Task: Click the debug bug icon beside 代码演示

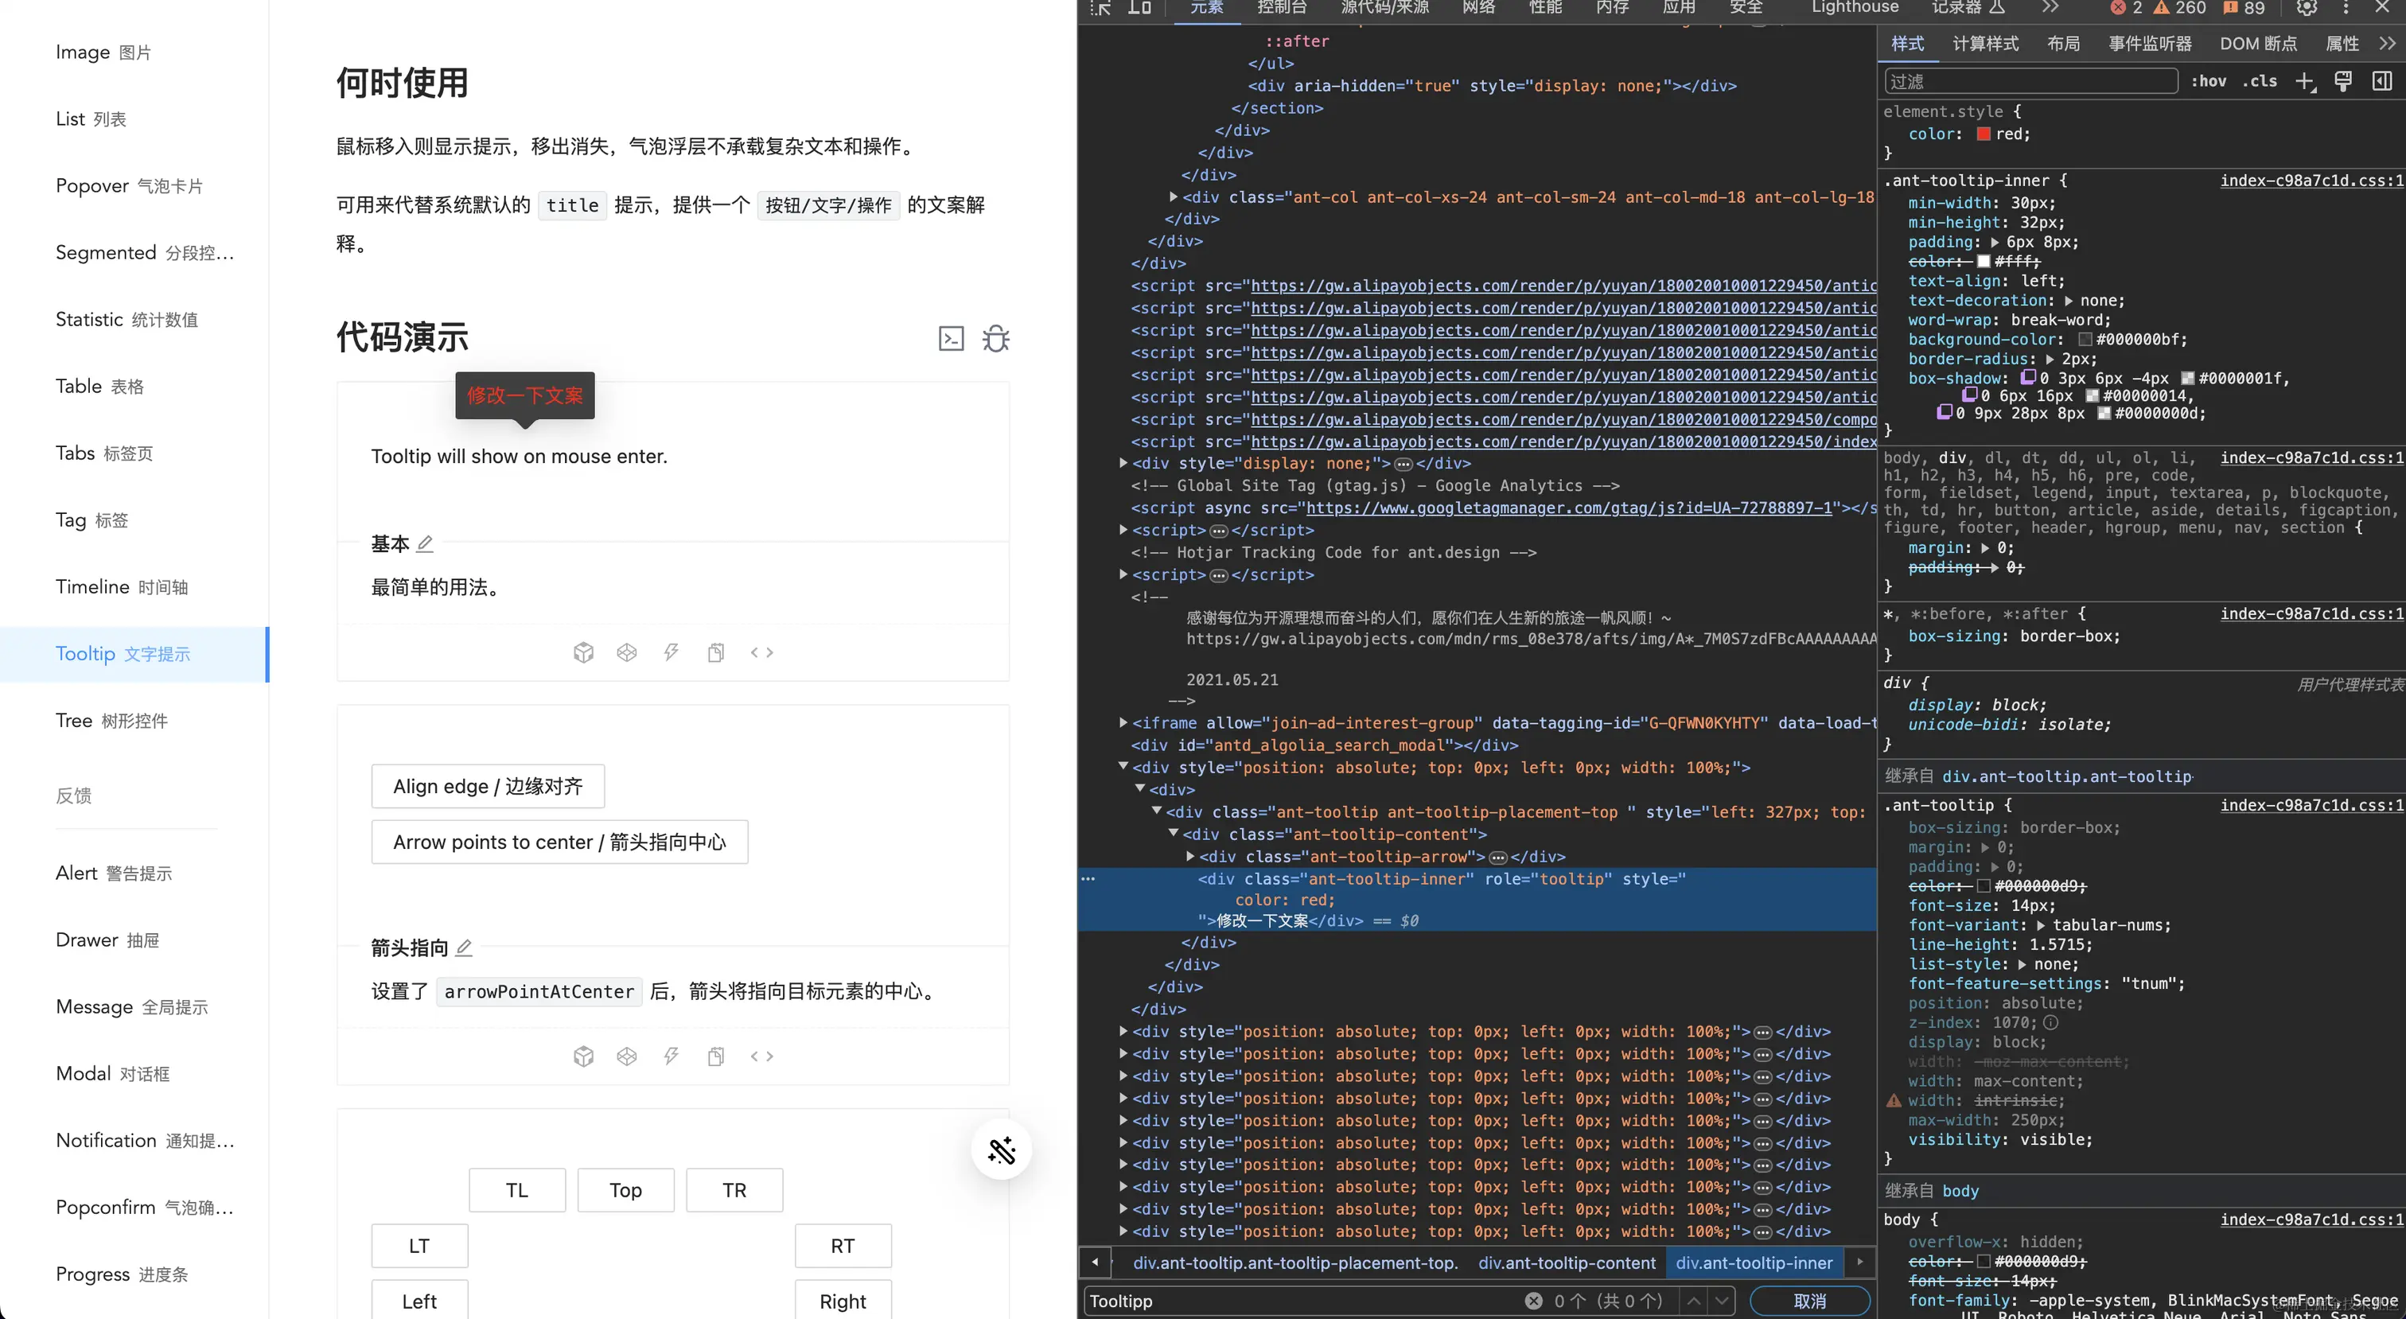Action: pyautogui.click(x=995, y=338)
